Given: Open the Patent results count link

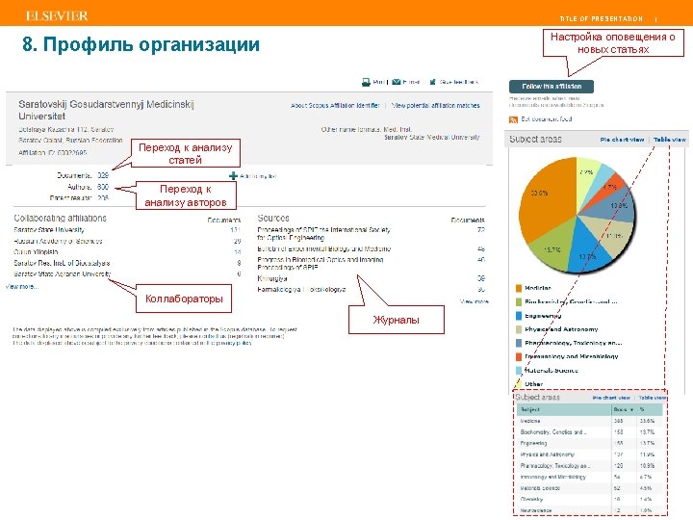Looking at the screenshot, I should (x=103, y=198).
